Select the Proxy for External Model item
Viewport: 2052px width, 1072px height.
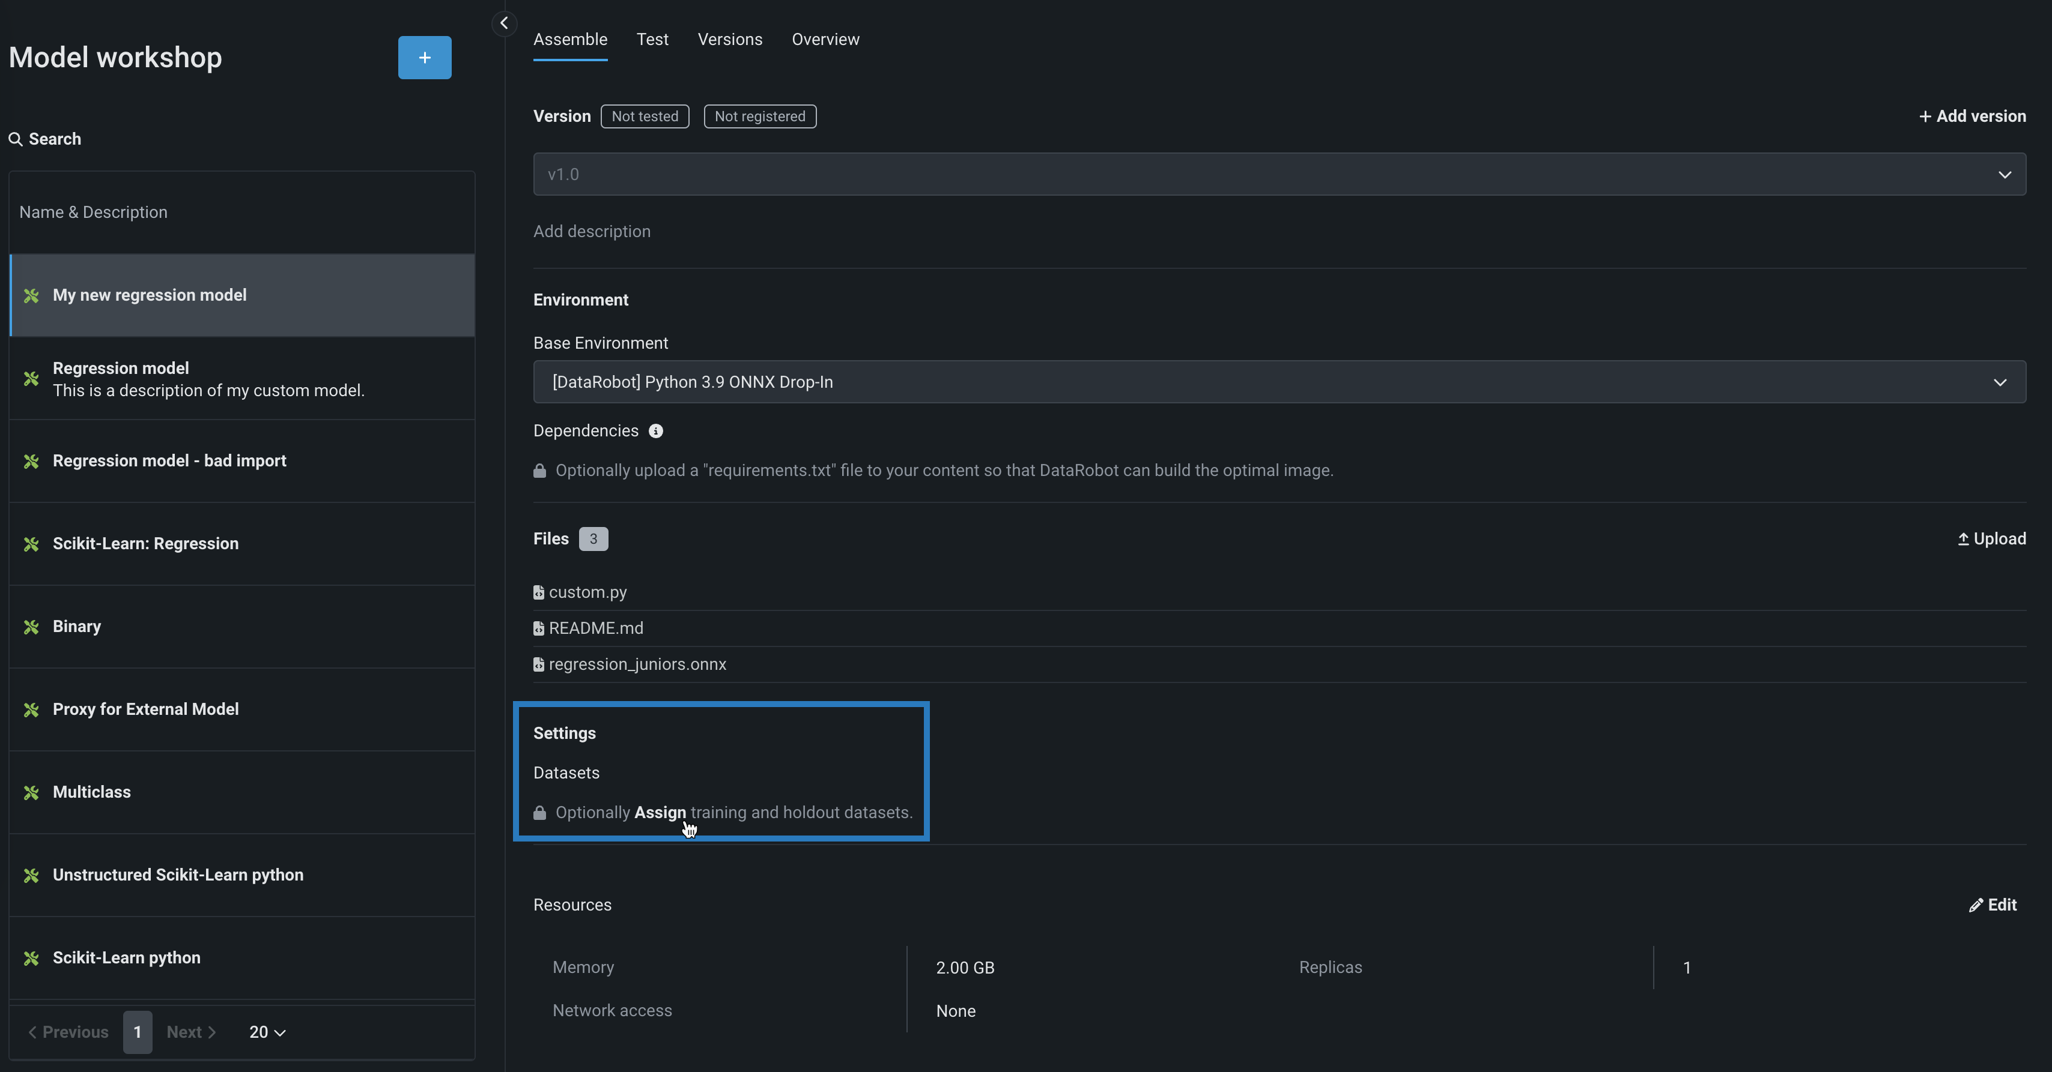[145, 709]
